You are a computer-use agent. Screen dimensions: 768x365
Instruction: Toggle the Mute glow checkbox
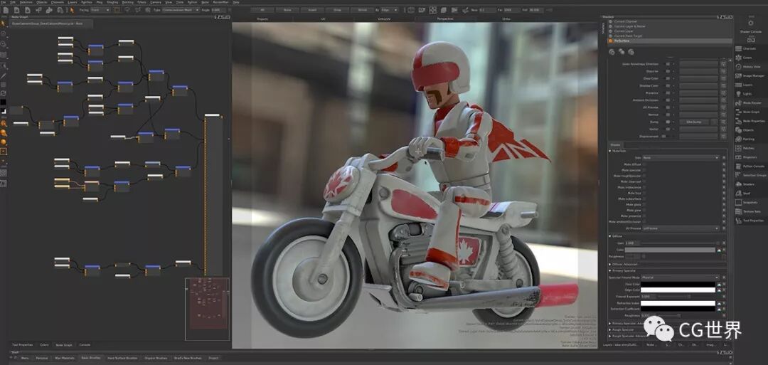(644, 210)
